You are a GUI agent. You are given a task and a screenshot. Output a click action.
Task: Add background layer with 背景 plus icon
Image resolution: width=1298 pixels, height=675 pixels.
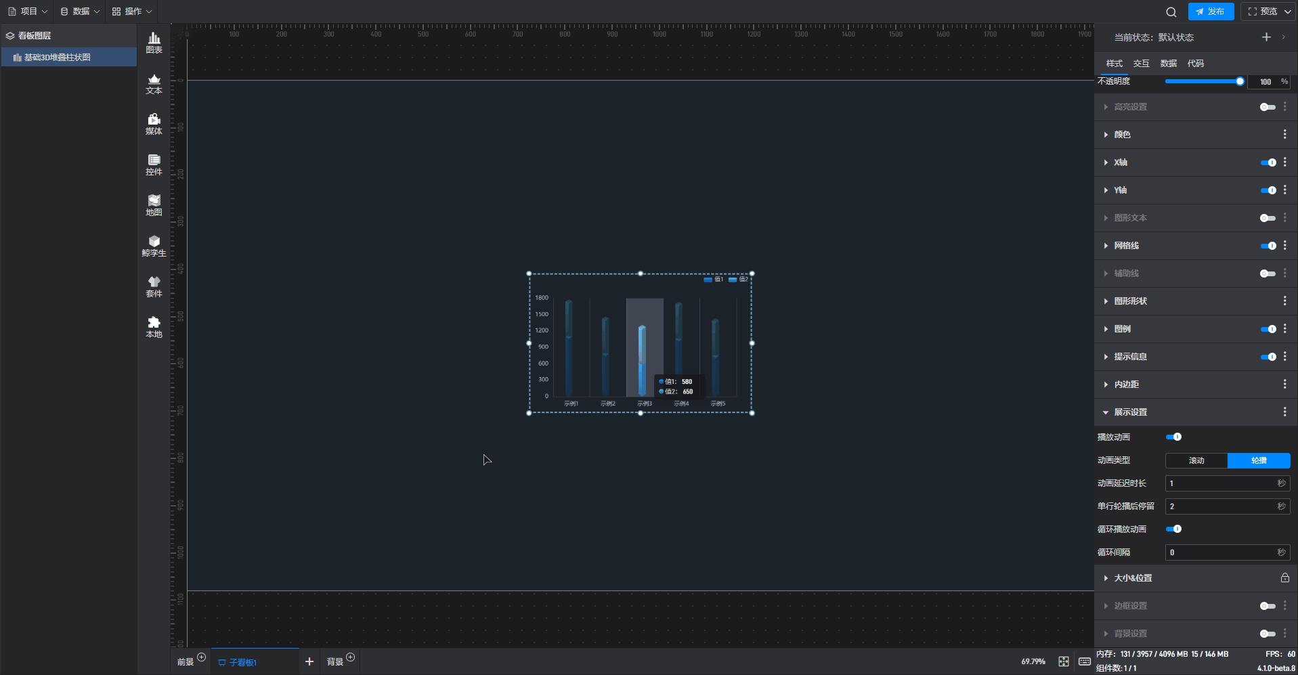[350, 657]
